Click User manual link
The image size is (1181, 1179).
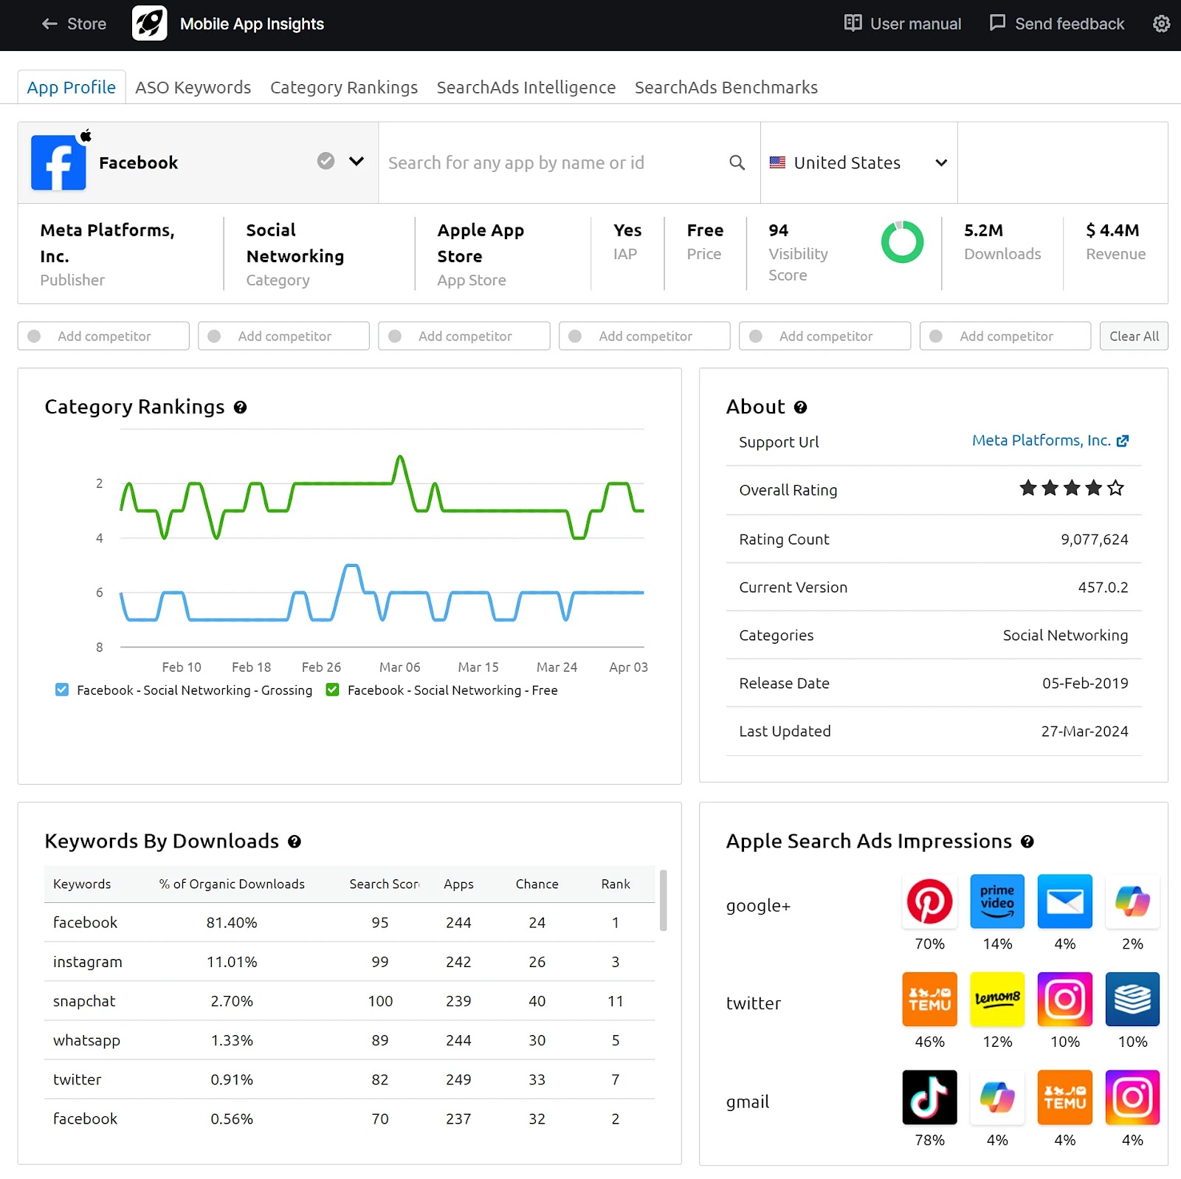[x=903, y=24]
